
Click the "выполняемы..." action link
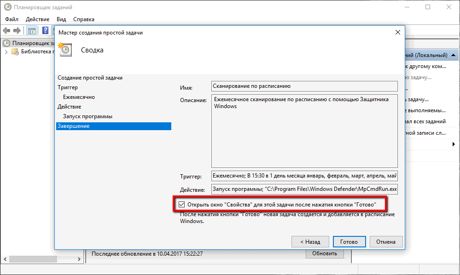pyautogui.click(x=425, y=110)
